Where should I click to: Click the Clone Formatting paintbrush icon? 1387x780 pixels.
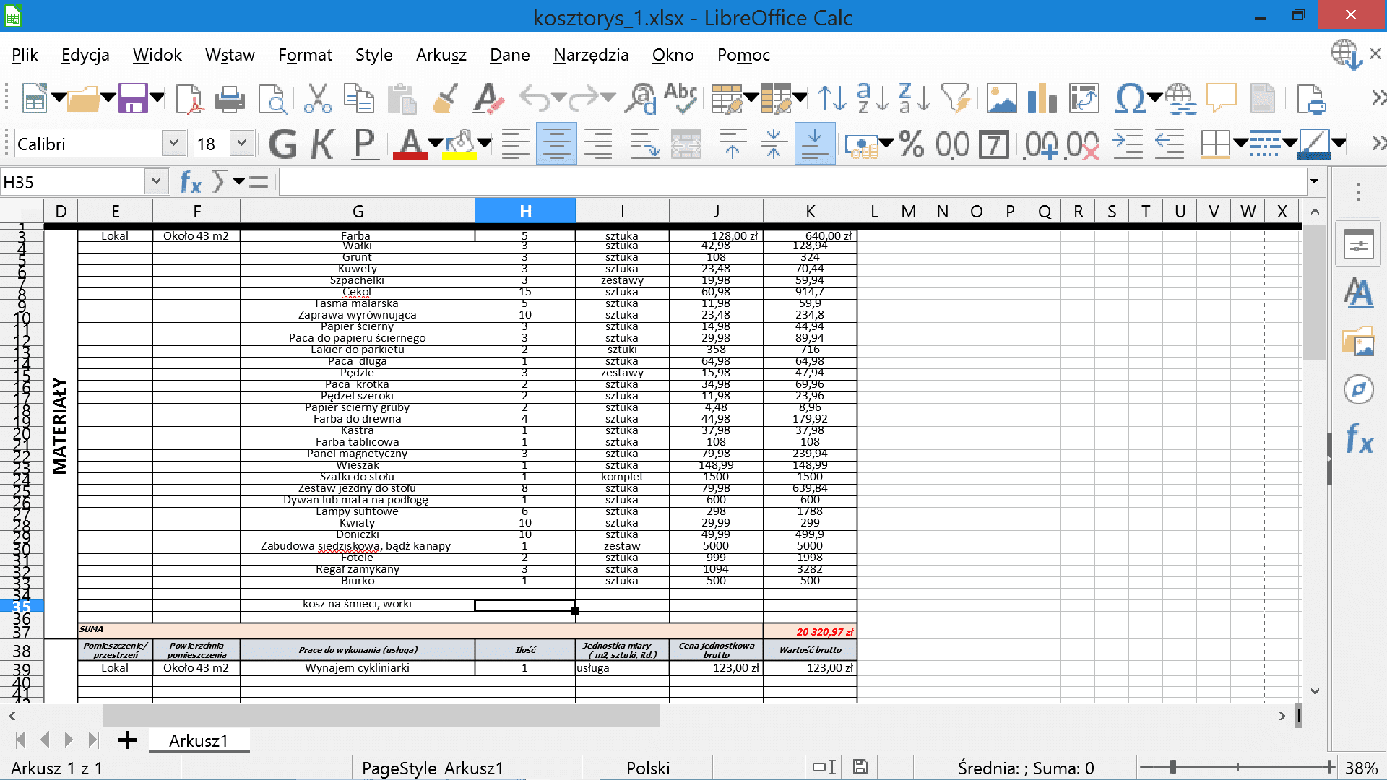tap(445, 98)
